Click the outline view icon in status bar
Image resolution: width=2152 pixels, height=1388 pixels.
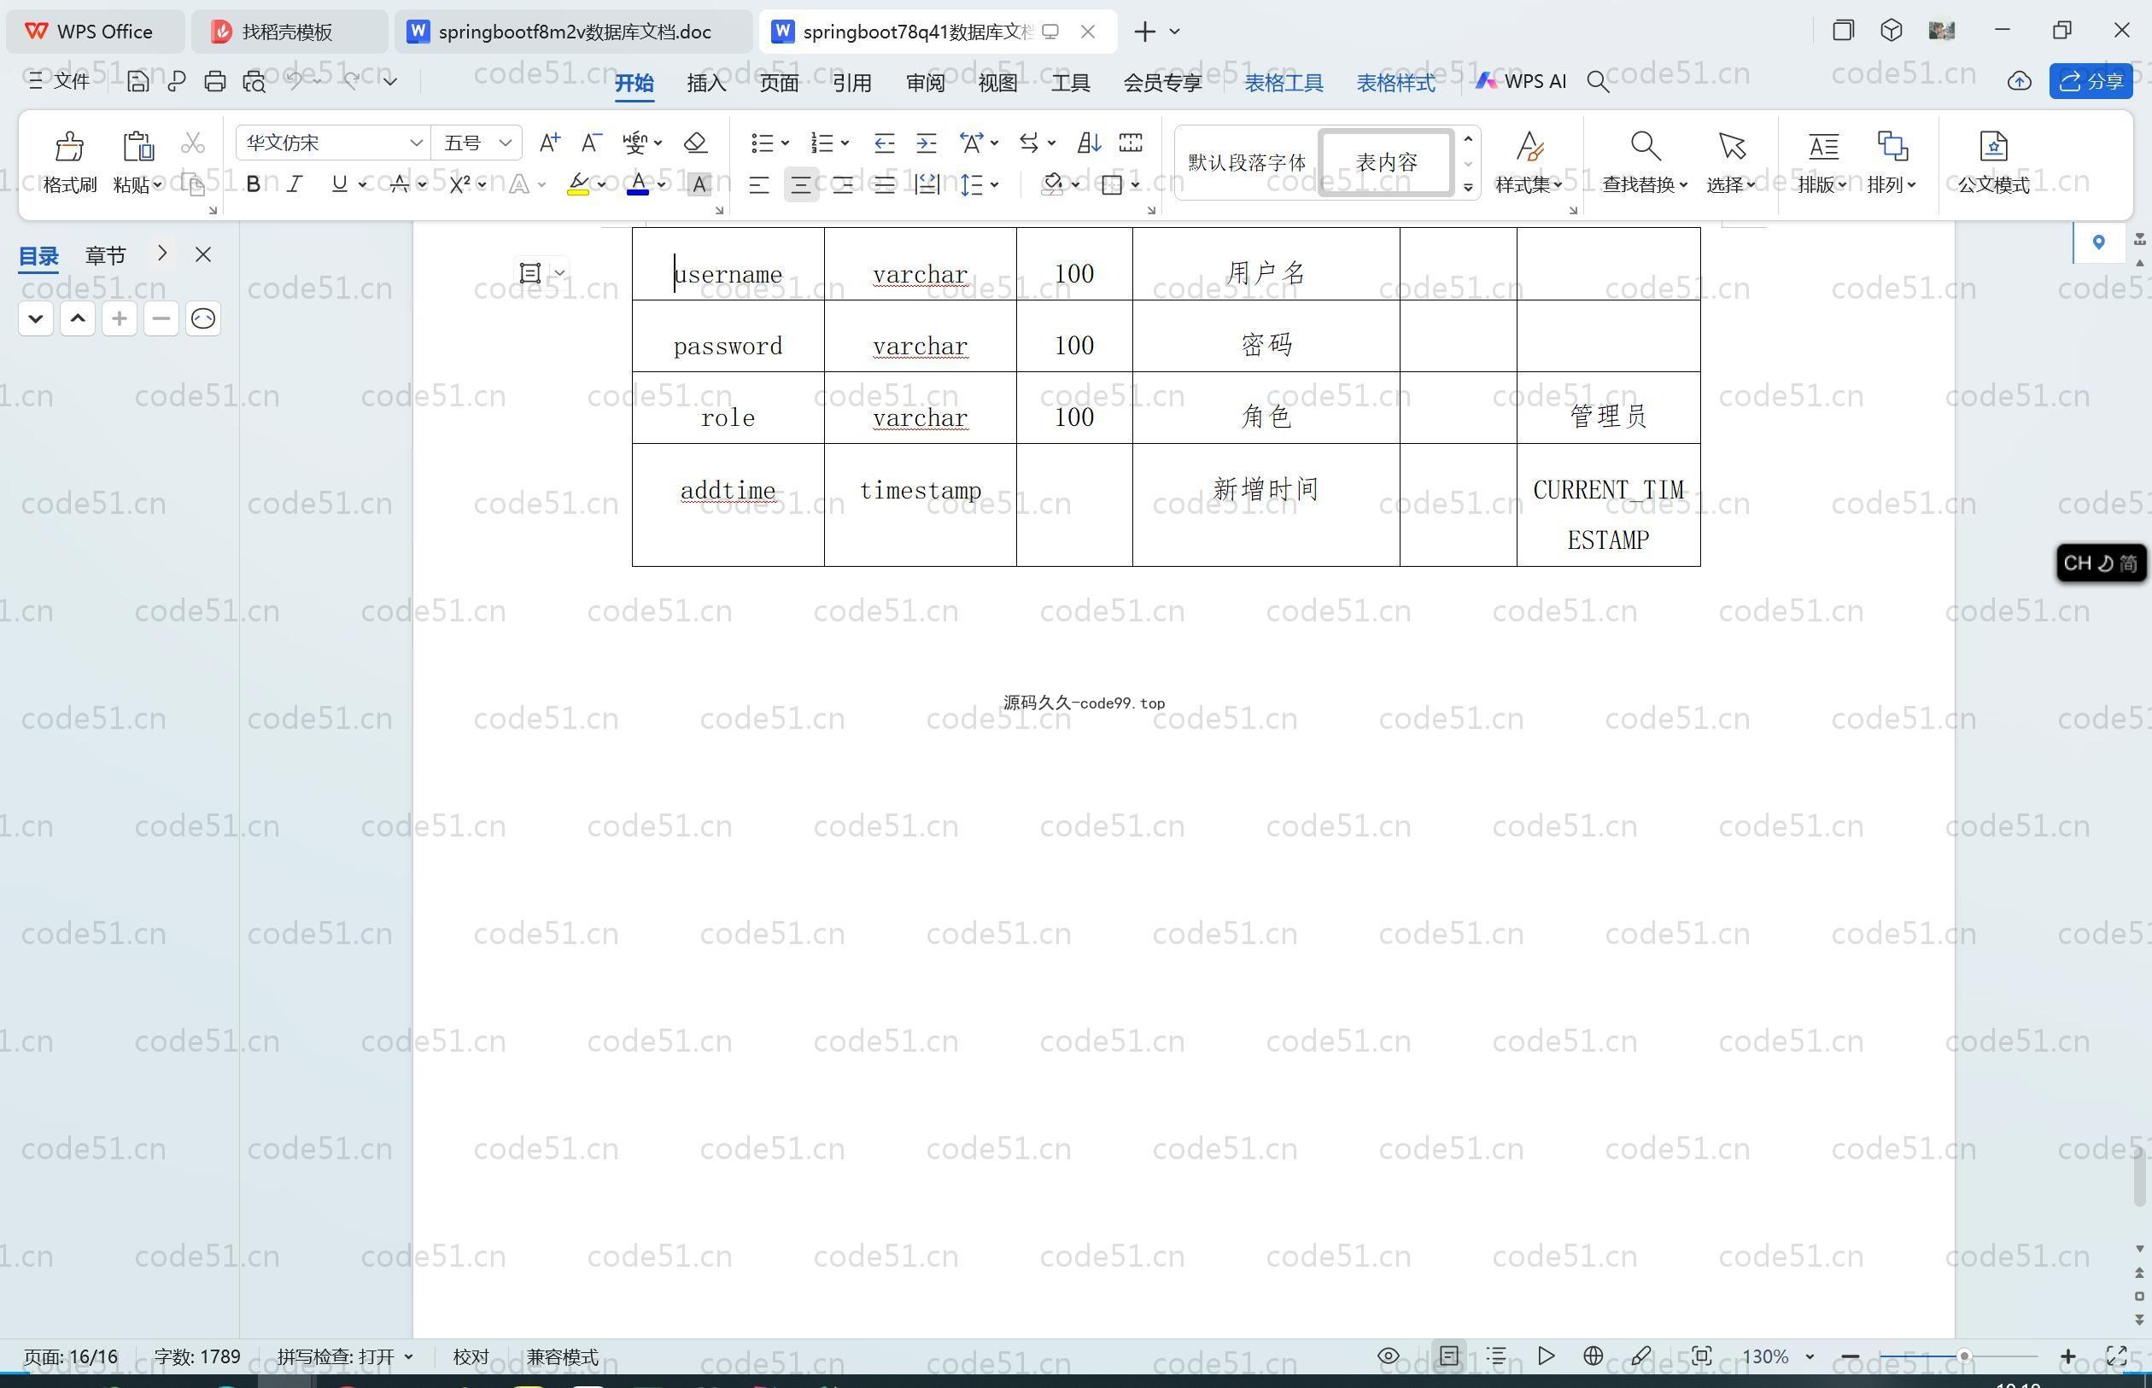(1496, 1356)
